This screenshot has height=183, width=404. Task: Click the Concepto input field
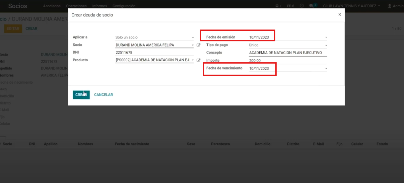click(288, 53)
